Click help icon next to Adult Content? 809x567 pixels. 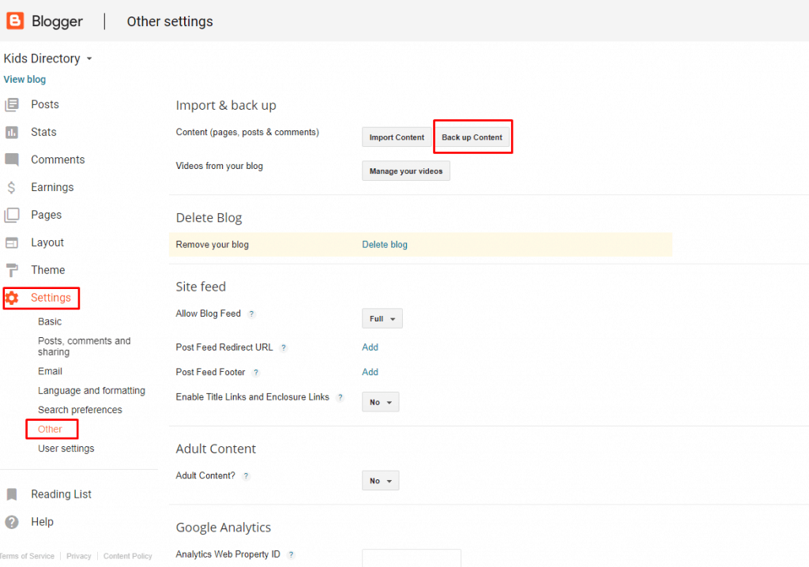pyautogui.click(x=246, y=476)
